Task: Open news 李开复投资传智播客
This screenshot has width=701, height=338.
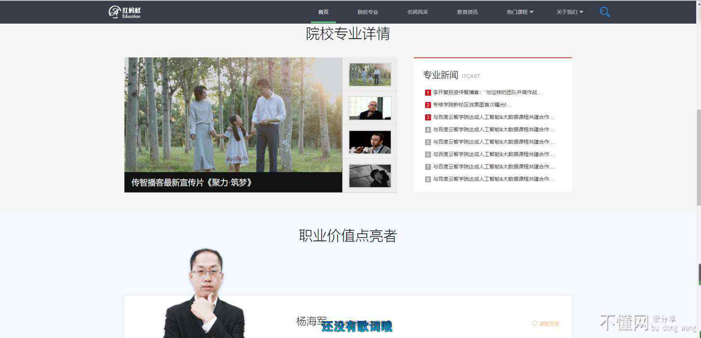Action: [488, 92]
